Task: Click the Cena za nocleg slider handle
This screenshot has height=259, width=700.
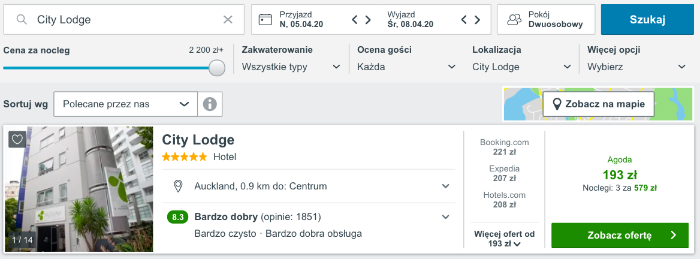Action: pos(217,68)
